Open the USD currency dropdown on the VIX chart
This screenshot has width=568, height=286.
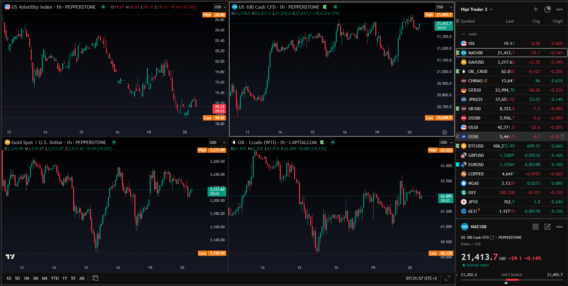[x=220, y=7]
